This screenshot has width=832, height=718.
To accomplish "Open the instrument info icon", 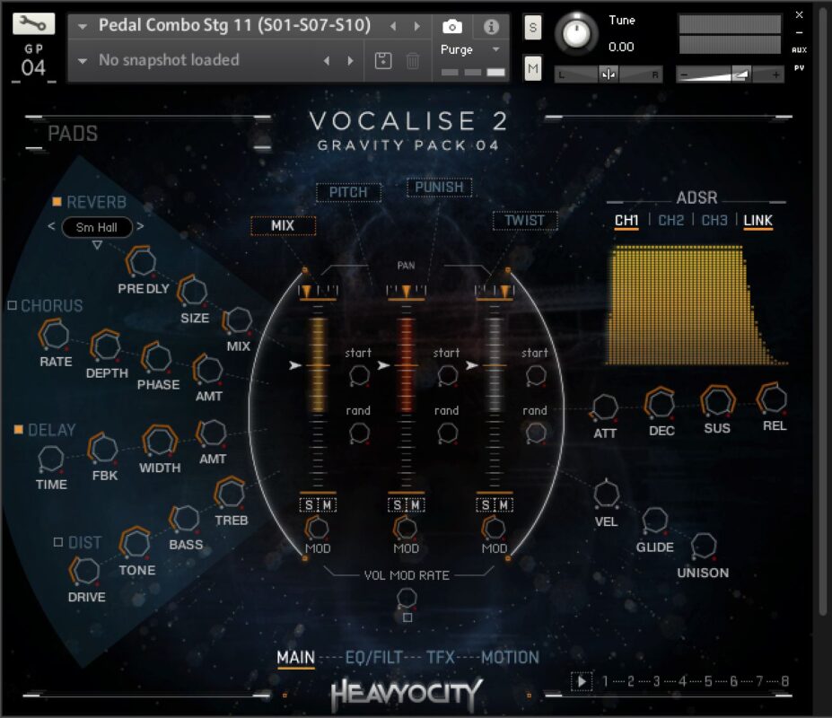I will tap(491, 26).
